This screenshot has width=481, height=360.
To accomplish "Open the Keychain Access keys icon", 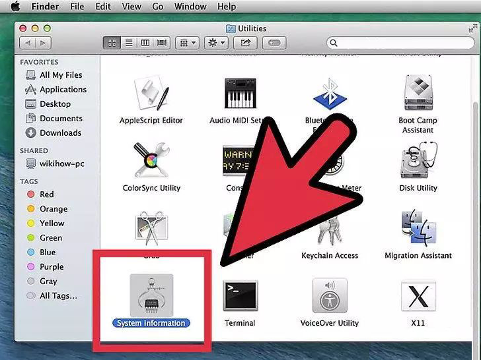I will point(330,233).
